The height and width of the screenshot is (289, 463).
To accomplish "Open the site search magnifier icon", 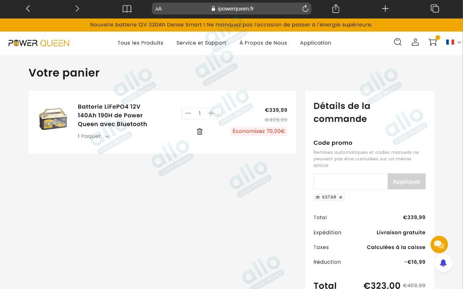I will pos(398,42).
